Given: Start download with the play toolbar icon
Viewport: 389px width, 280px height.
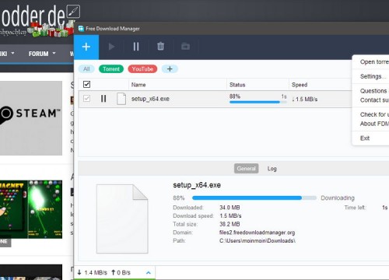Looking at the screenshot, I should [111, 47].
